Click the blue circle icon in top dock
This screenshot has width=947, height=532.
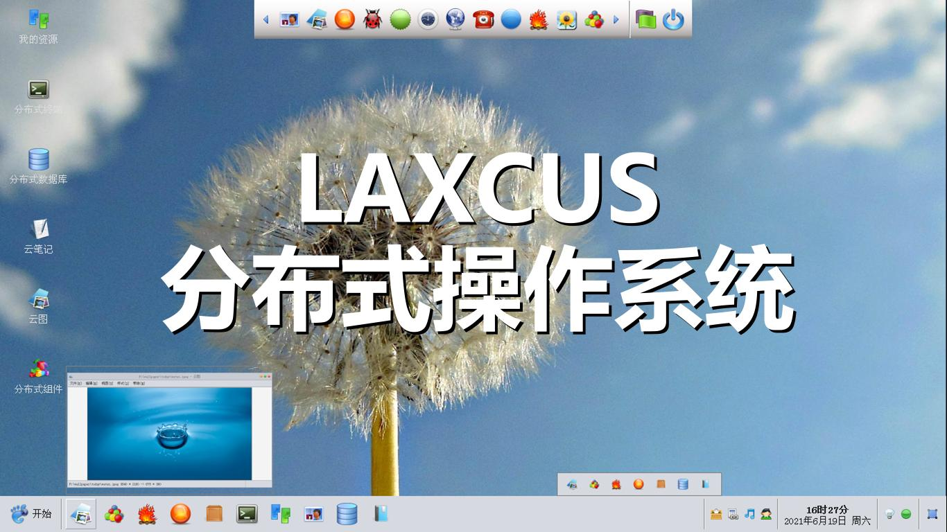pos(511,19)
